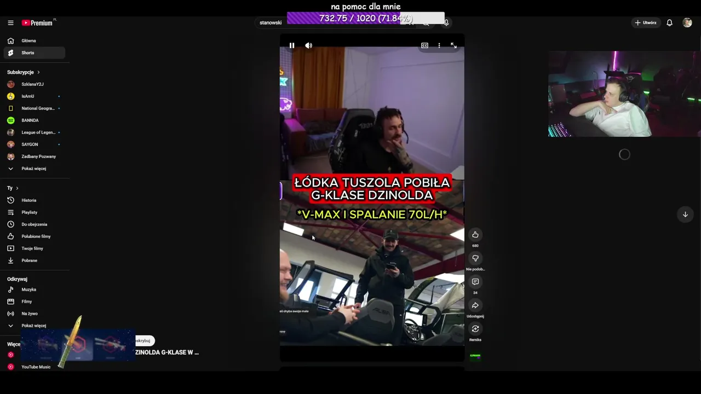Open Muzyka under Odkrywaj
The image size is (701, 394).
point(34,289)
